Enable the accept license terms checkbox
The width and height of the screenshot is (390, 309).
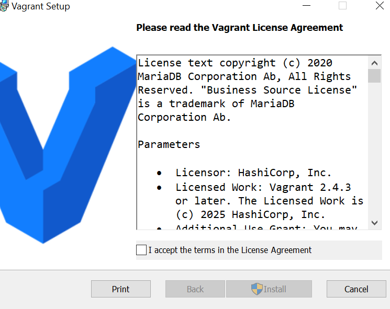coord(141,250)
